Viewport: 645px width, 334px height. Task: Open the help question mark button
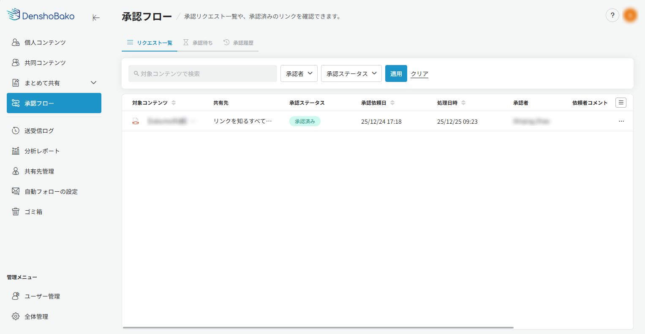(612, 15)
